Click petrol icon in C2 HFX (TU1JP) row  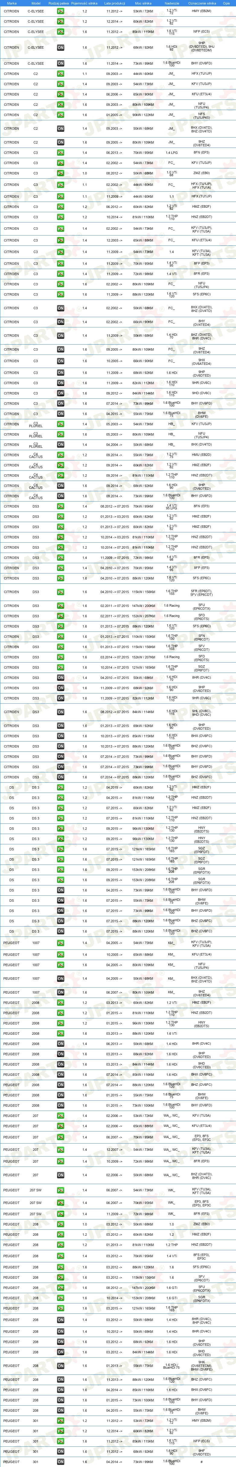coord(60,74)
